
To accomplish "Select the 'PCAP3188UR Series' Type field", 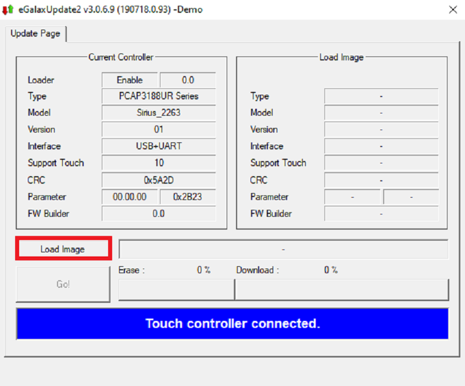I will click(159, 96).
